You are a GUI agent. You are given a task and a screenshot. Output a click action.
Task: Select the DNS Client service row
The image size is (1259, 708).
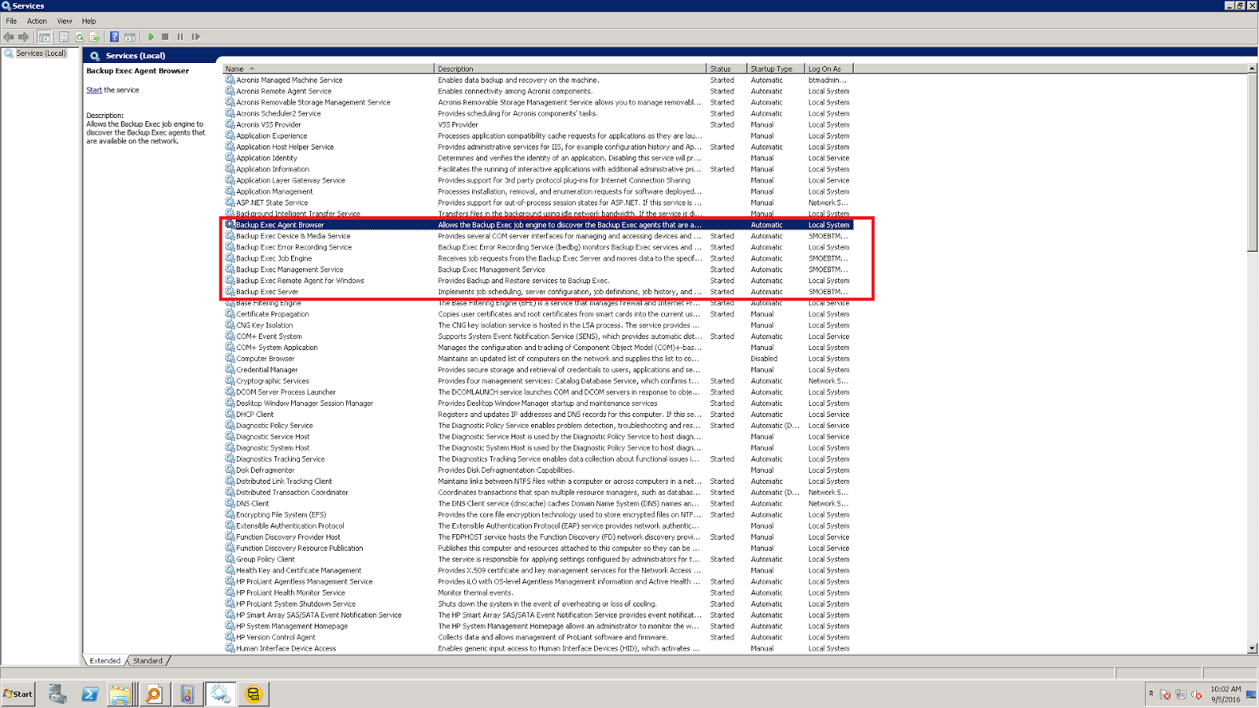538,503
